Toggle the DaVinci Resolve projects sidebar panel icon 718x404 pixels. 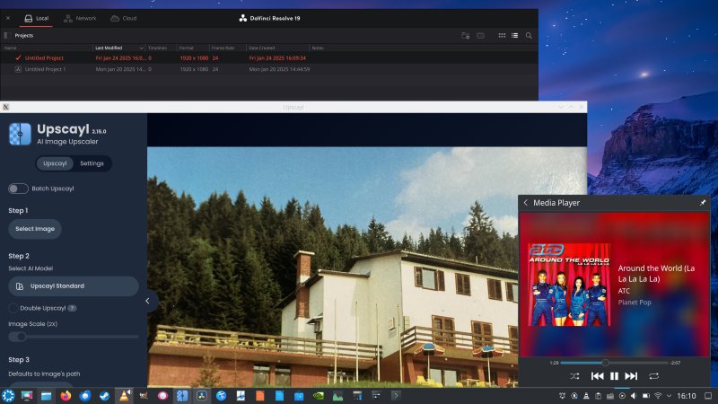click(6, 35)
